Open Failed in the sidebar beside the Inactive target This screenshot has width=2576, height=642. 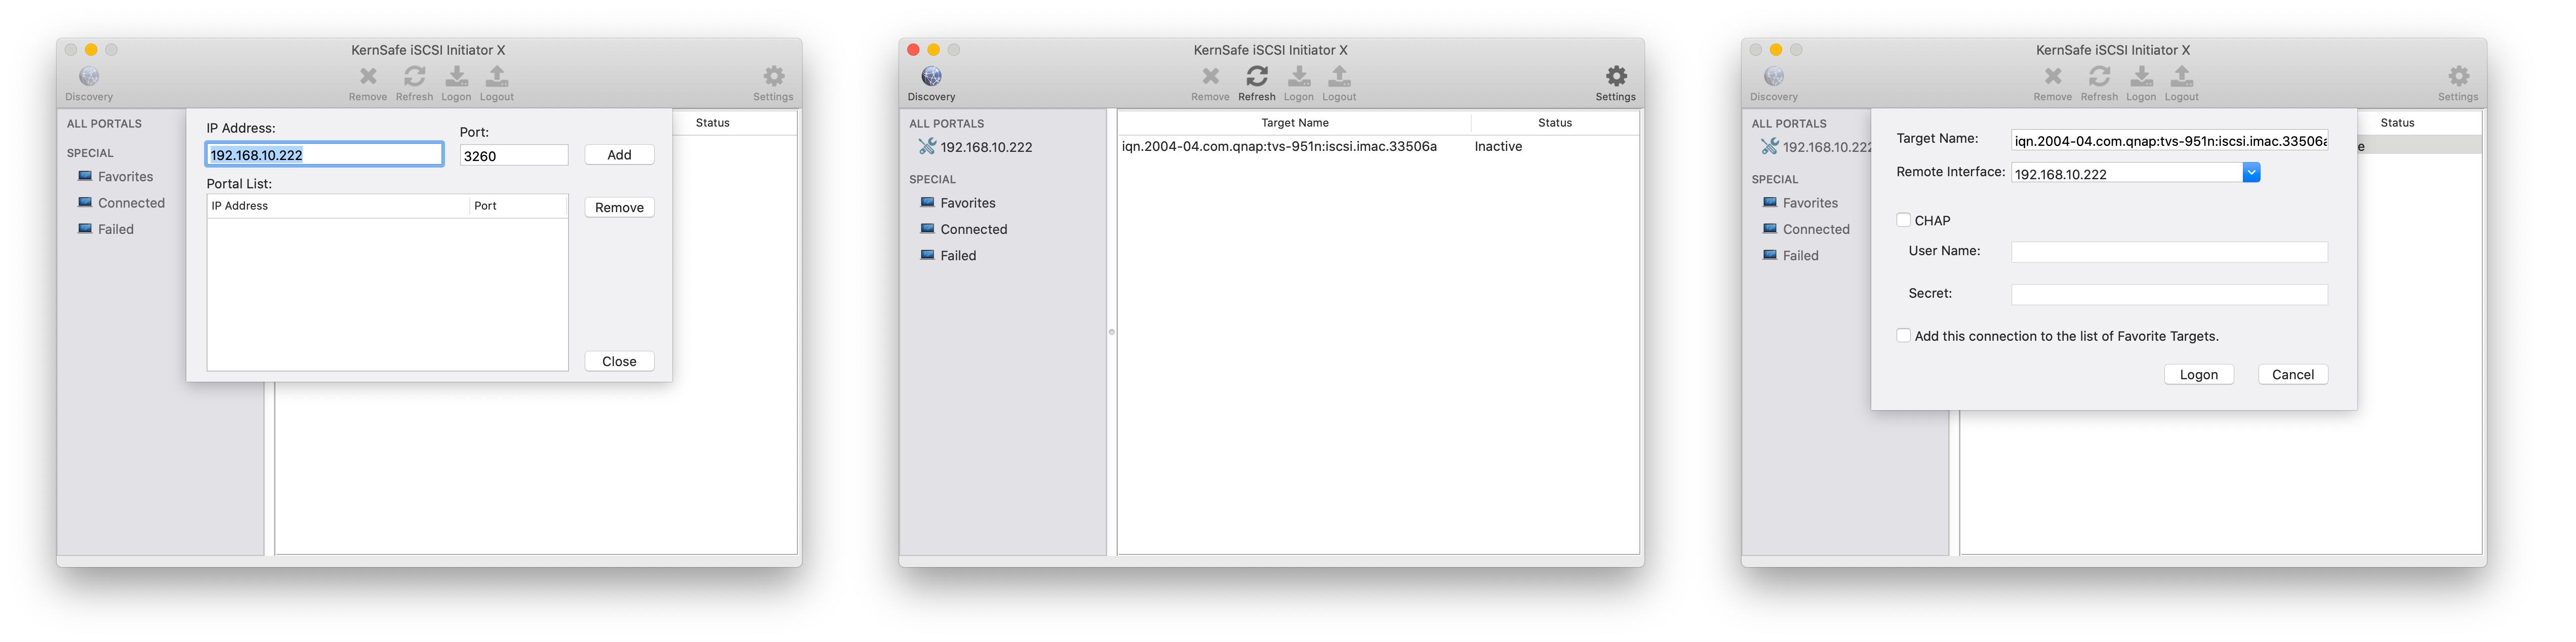click(x=957, y=256)
